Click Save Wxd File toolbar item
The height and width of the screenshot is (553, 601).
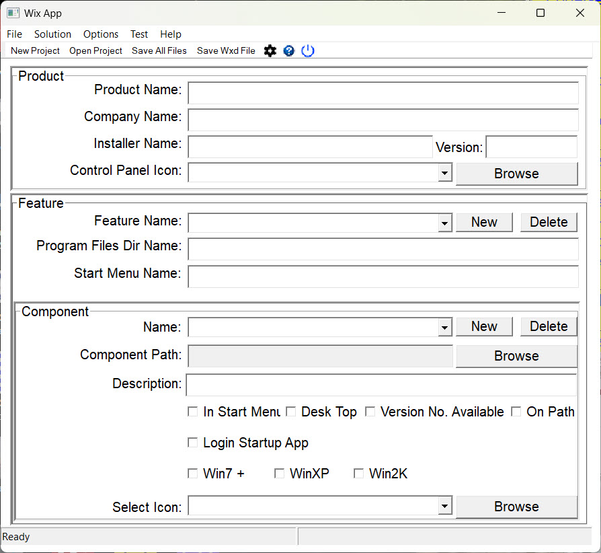point(226,50)
